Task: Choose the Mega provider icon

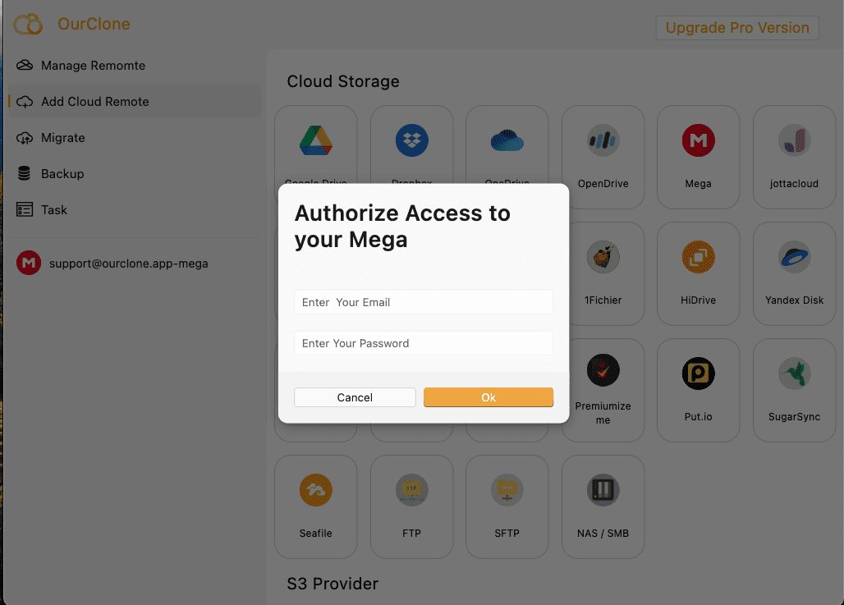Action: (x=698, y=140)
